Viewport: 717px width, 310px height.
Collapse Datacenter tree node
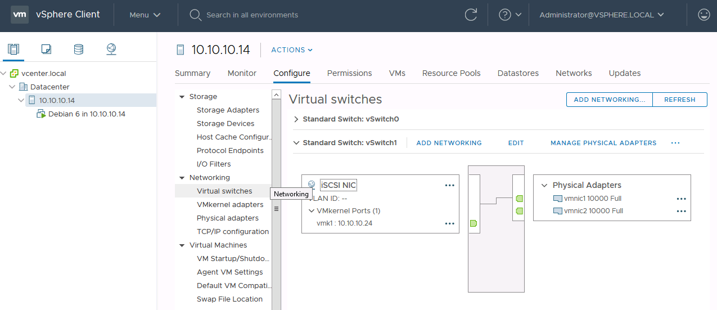pyautogui.click(x=12, y=87)
